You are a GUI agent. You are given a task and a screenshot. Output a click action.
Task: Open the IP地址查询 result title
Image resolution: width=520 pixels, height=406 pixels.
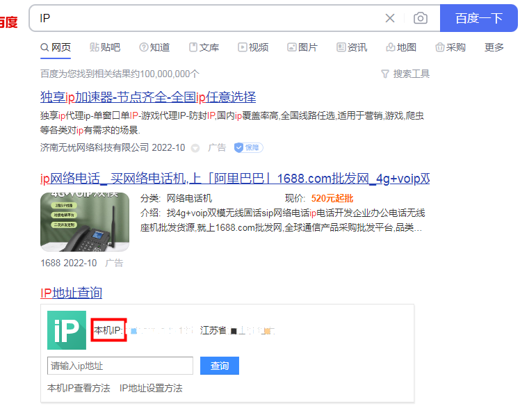(x=71, y=293)
